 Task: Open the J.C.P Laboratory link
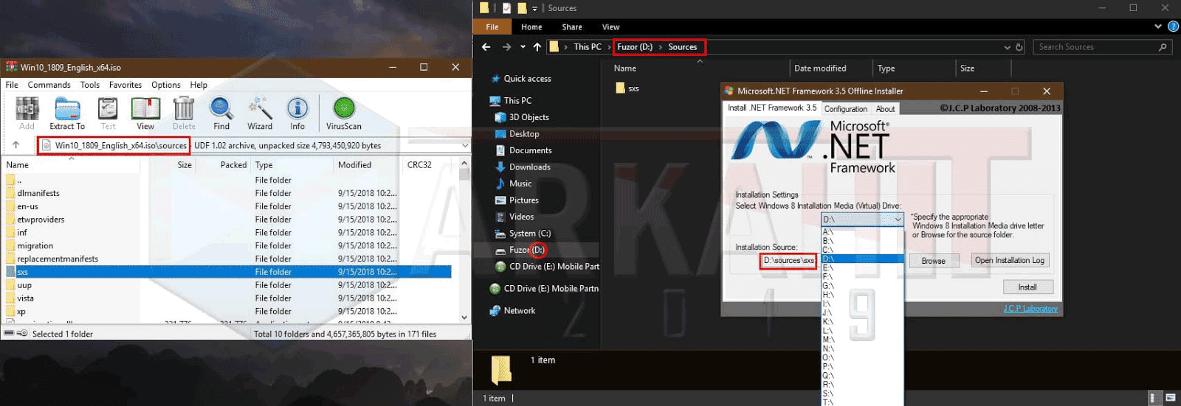coord(1030,309)
